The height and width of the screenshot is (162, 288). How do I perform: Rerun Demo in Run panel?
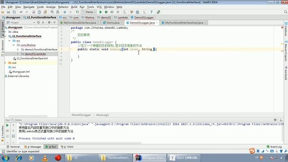(x=7, y=125)
